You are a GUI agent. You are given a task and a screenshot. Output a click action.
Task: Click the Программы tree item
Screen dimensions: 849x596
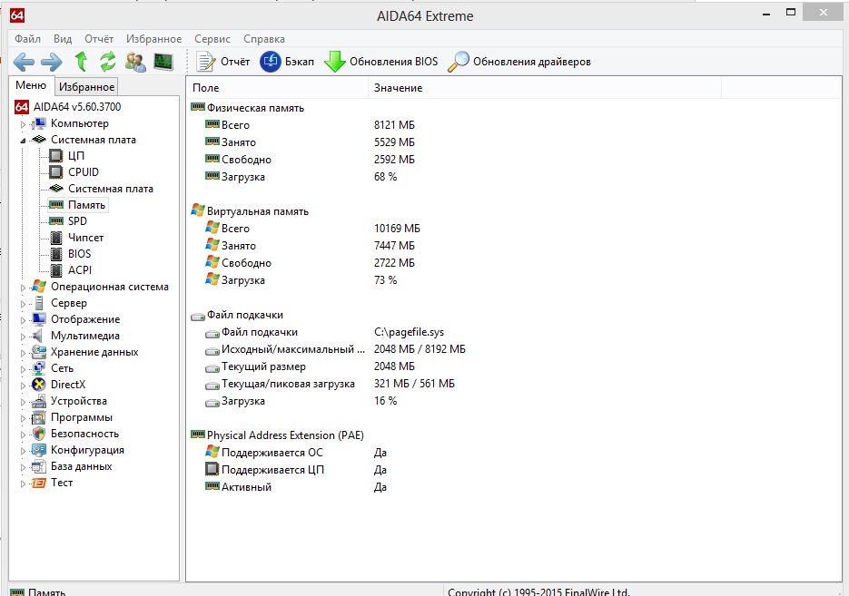tap(81, 417)
